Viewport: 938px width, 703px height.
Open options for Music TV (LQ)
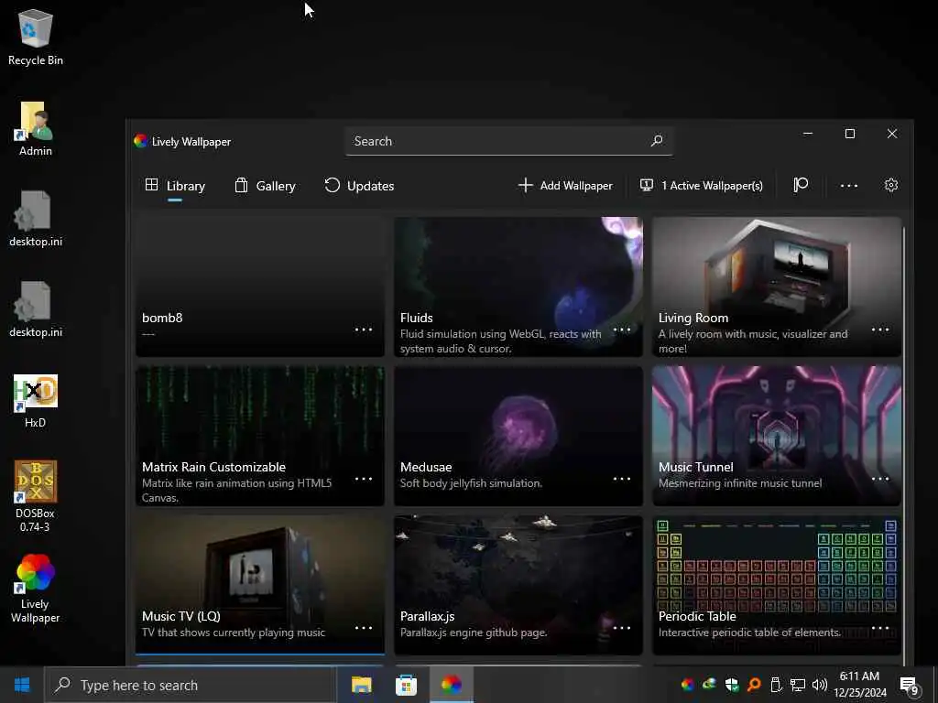364,628
